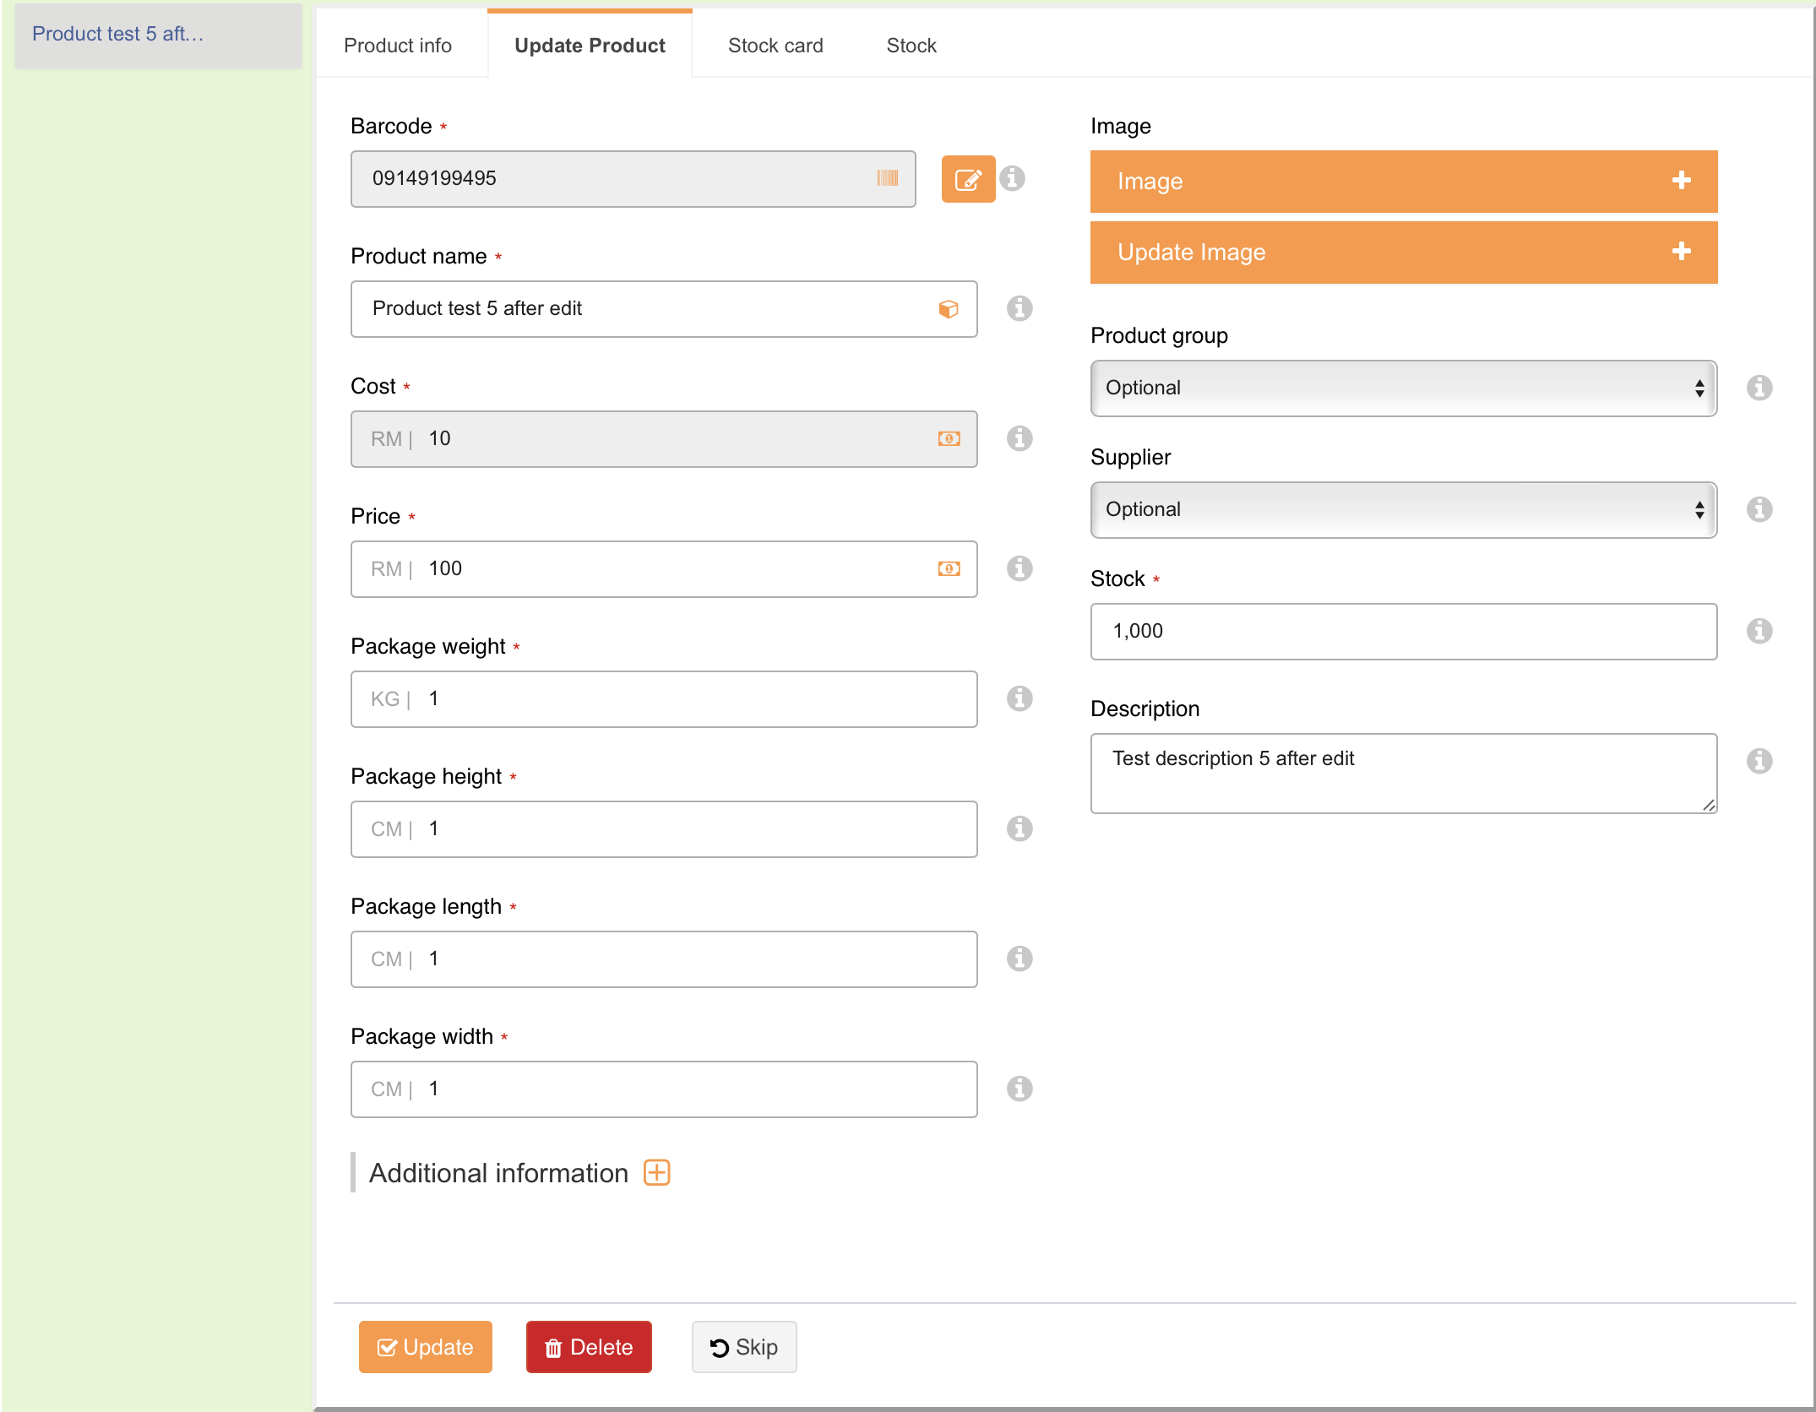This screenshot has width=1816, height=1412.
Task: Click info icon next to Package weight
Action: 1019,699
